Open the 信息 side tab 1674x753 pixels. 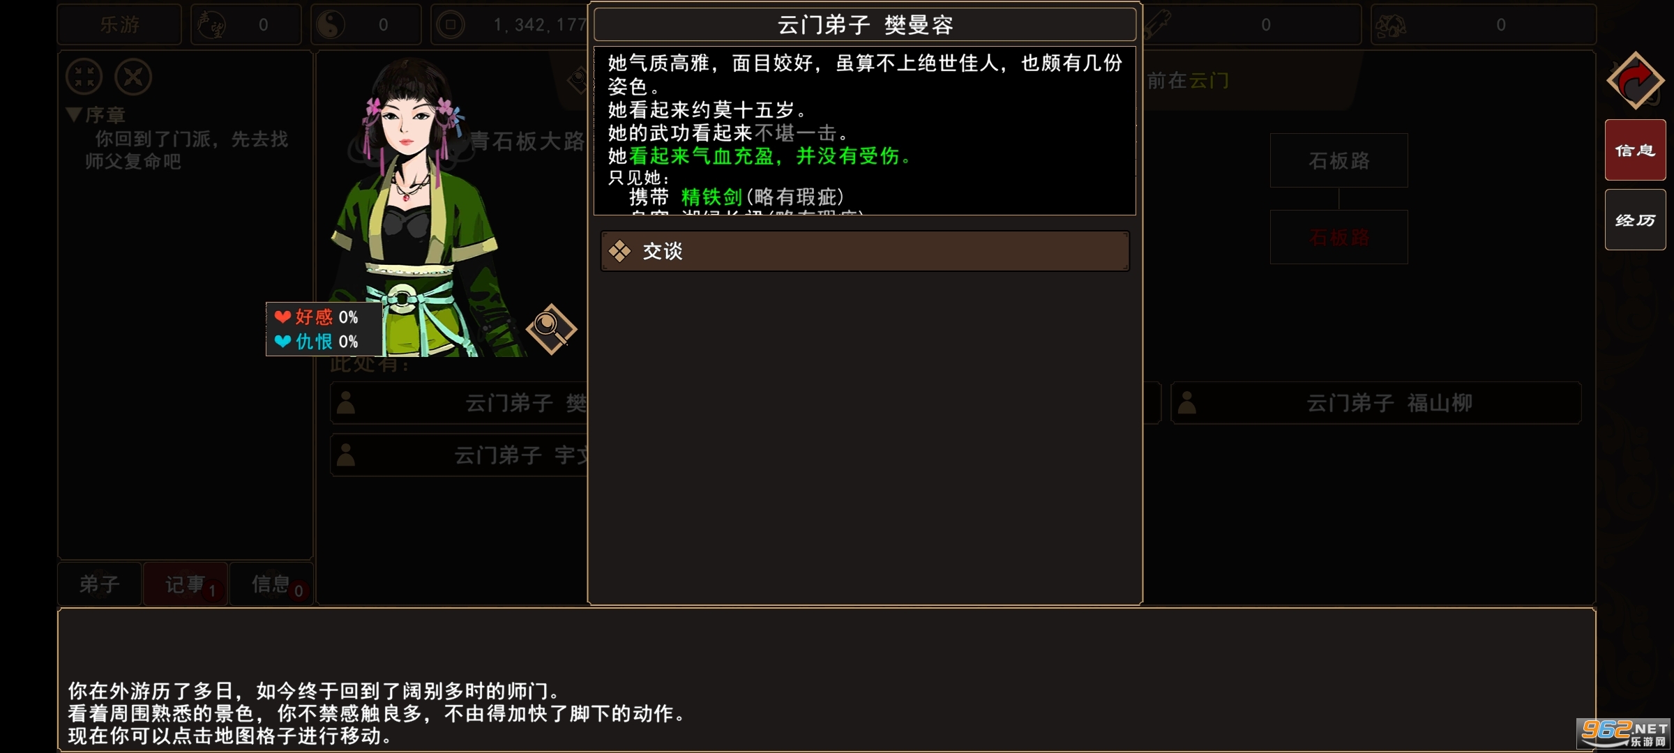(x=1636, y=150)
